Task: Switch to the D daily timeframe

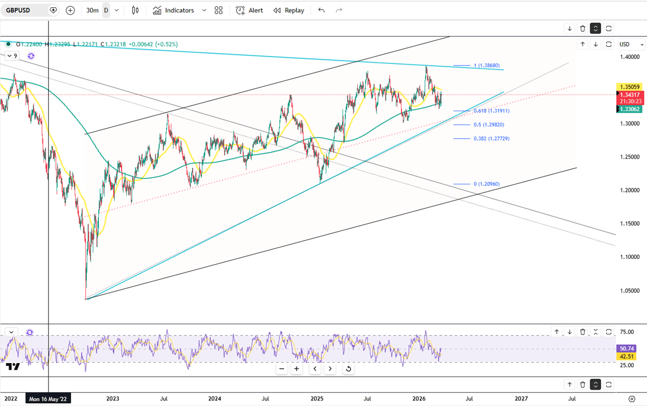Action: click(x=106, y=10)
